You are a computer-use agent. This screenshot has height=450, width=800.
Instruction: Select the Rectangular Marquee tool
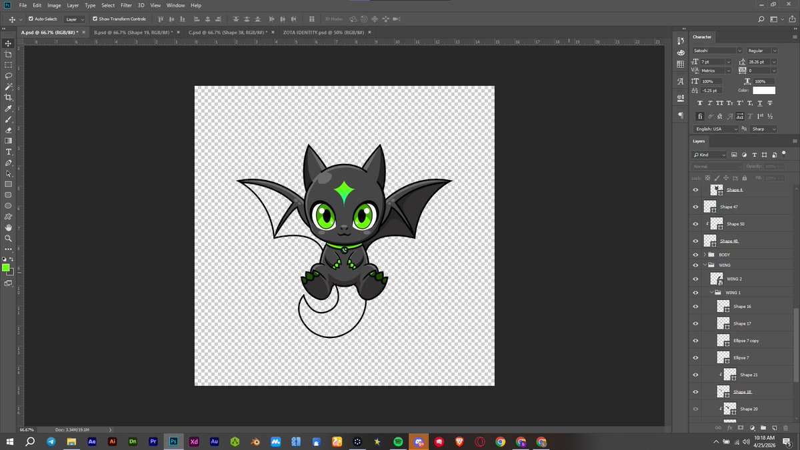point(8,65)
